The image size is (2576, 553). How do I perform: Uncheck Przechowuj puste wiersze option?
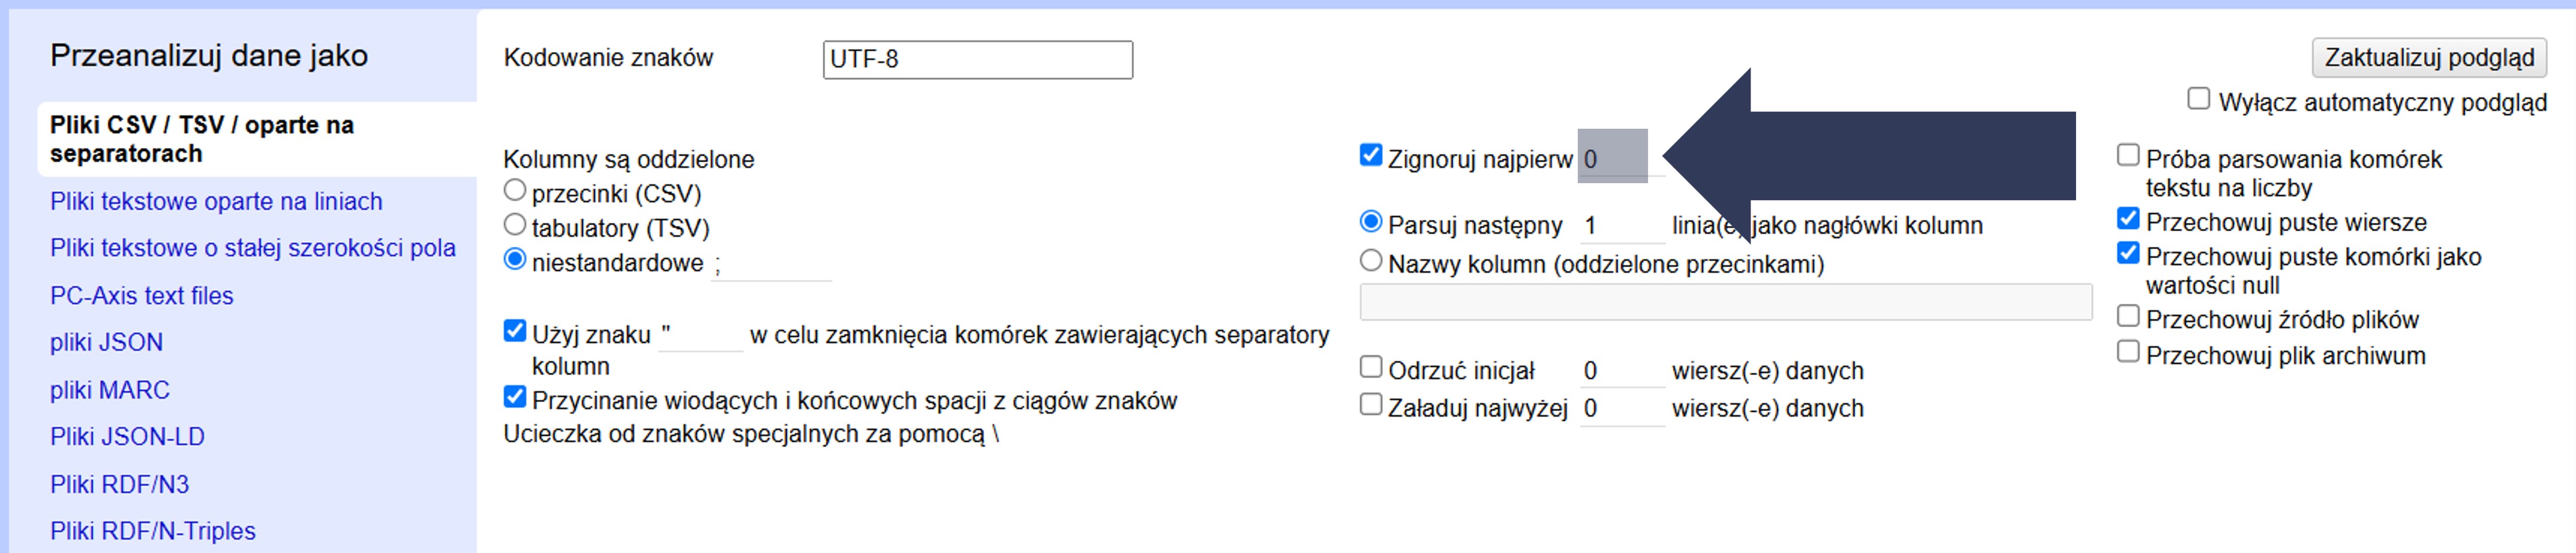pyautogui.click(x=2128, y=219)
